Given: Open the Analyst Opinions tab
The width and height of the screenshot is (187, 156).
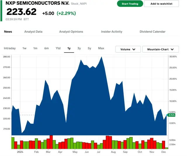Looking at the screenshot, I should (71, 32).
